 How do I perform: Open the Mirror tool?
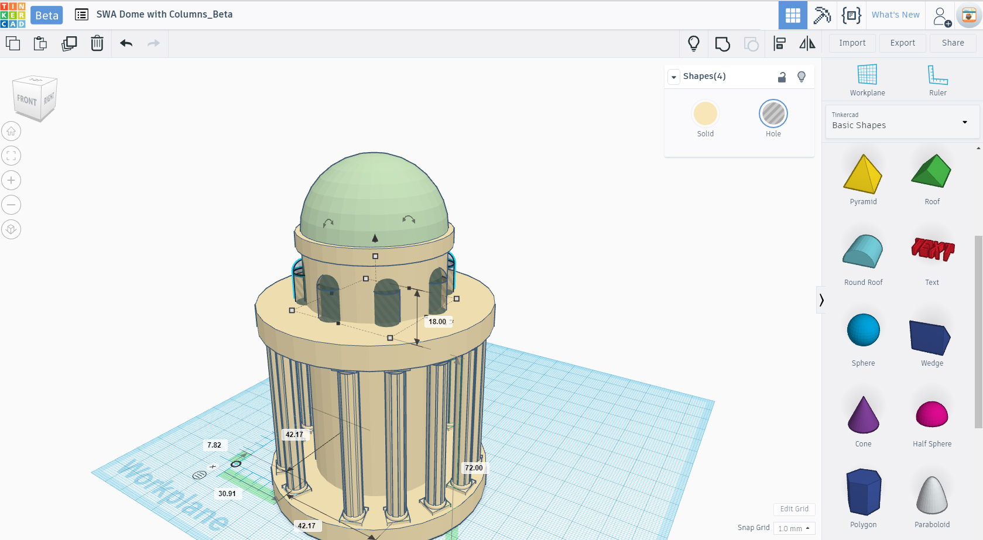(x=807, y=43)
